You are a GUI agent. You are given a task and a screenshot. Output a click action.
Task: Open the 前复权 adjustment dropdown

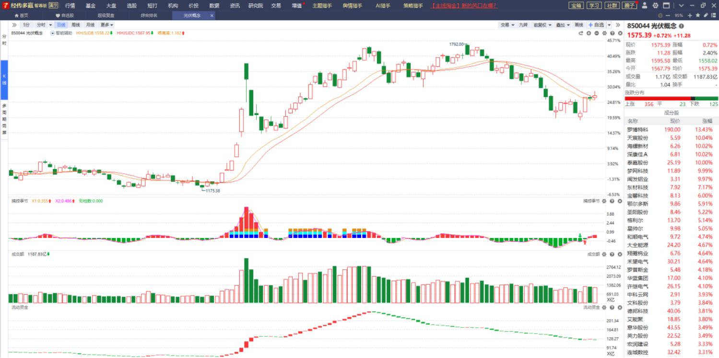542,25
